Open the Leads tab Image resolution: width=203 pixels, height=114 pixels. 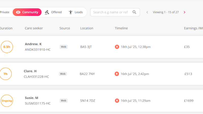[76, 12]
